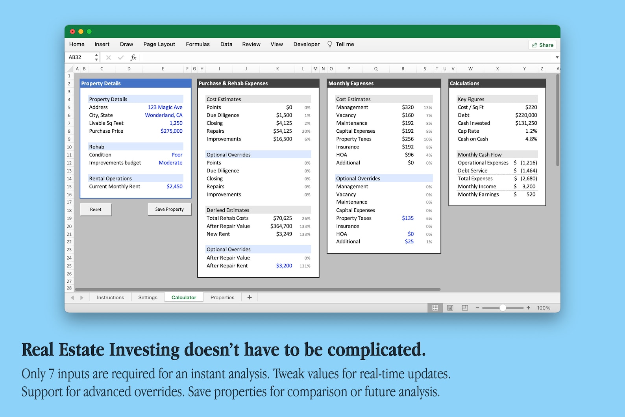Click the 100% zoom level
This screenshot has width=625, height=417.
click(544, 308)
